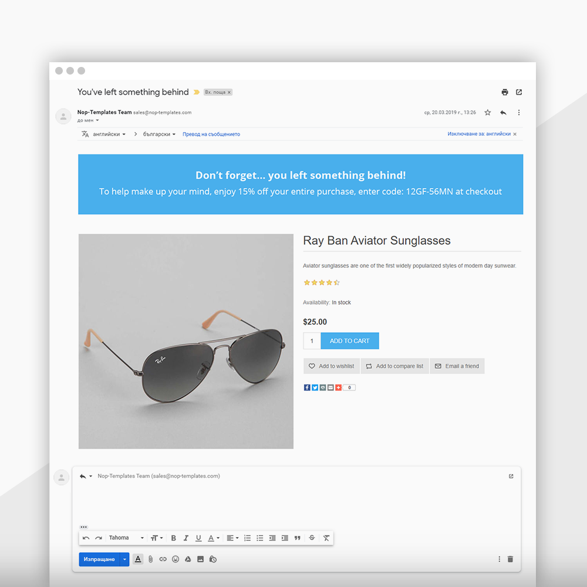Viewport: 587px width, 587px height.
Task: Insert a photo into the reply
Action: 200,559
